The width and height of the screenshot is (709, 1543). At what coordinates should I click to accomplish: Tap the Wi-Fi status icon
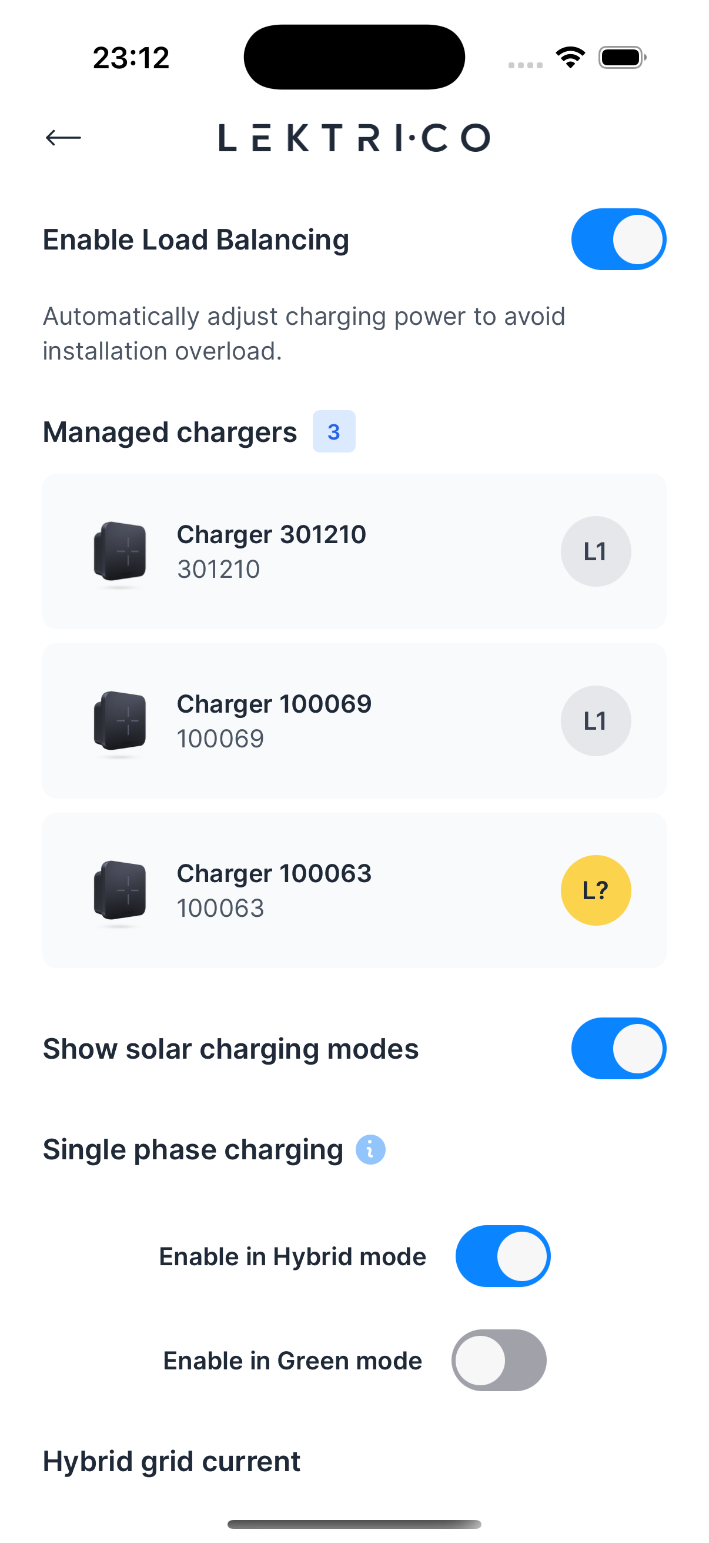(570, 58)
